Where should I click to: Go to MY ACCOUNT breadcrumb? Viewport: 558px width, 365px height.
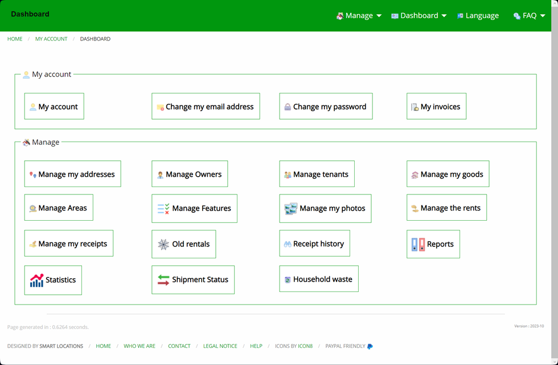pyautogui.click(x=51, y=39)
